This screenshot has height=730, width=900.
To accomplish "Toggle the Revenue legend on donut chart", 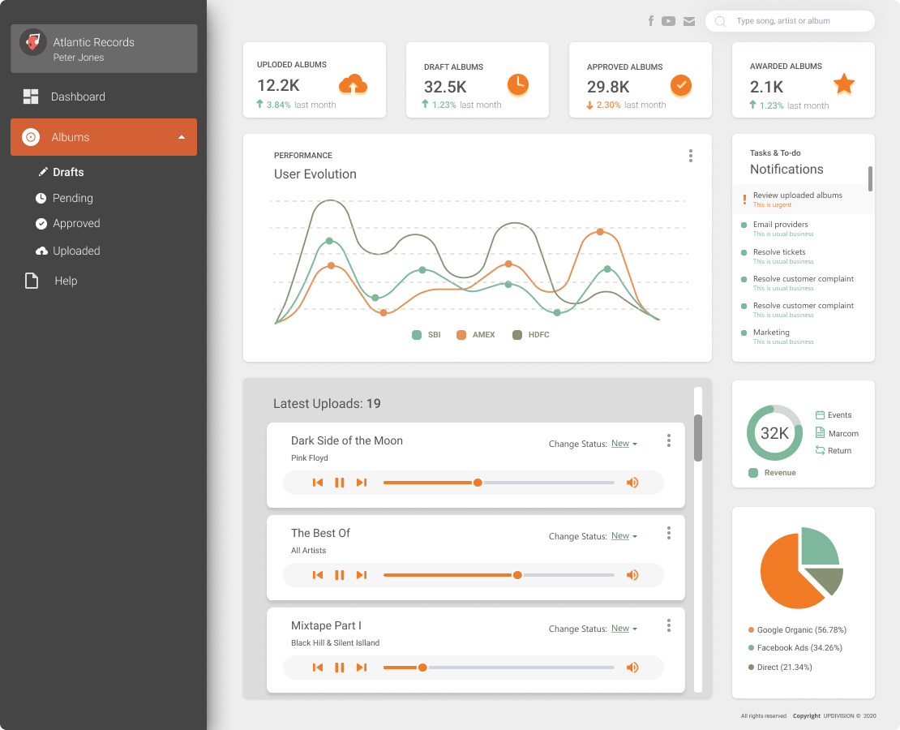I will click(x=773, y=473).
